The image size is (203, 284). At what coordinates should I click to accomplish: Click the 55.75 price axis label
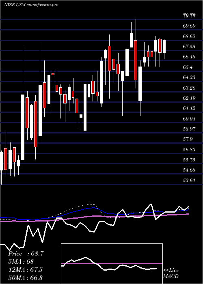(x=189, y=160)
